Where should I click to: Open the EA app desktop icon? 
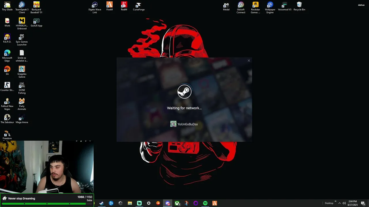(7, 71)
